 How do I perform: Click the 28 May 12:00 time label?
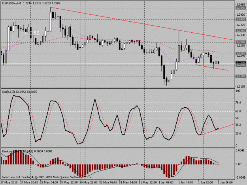pyautogui.click(x=69, y=183)
